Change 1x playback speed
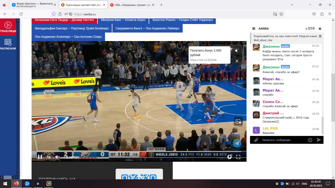 tap(49, 157)
